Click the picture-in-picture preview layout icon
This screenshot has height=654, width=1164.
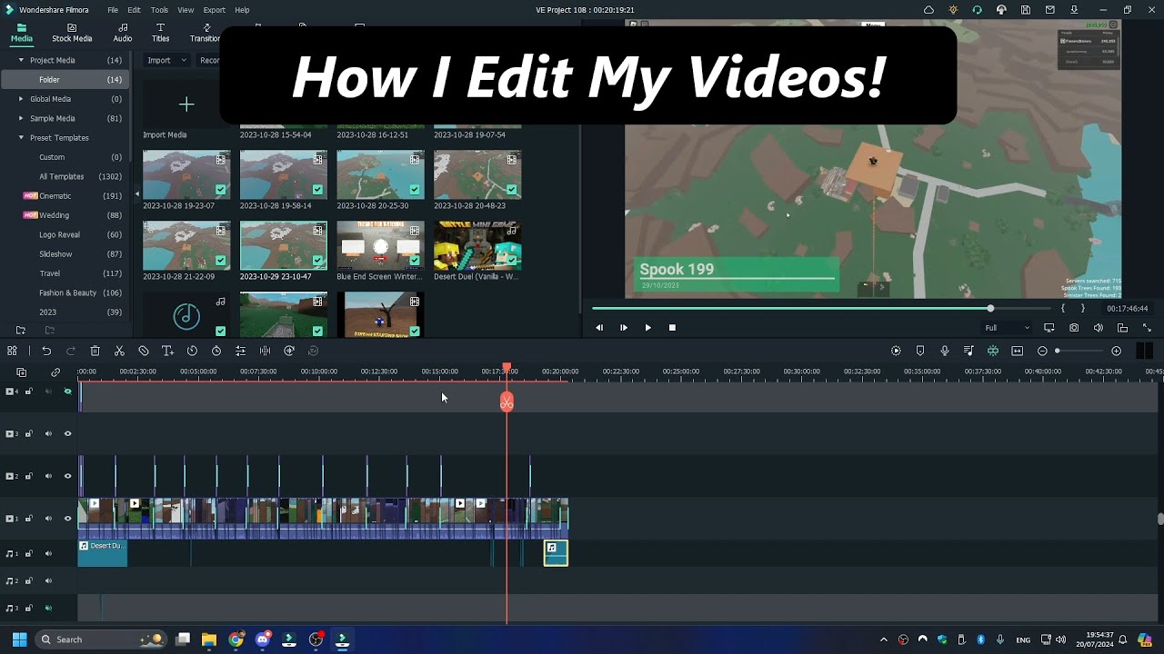point(1122,328)
